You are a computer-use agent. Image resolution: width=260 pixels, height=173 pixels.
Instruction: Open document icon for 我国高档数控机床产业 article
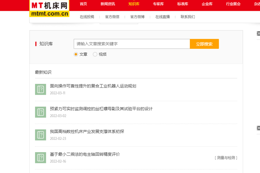click(40, 135)
